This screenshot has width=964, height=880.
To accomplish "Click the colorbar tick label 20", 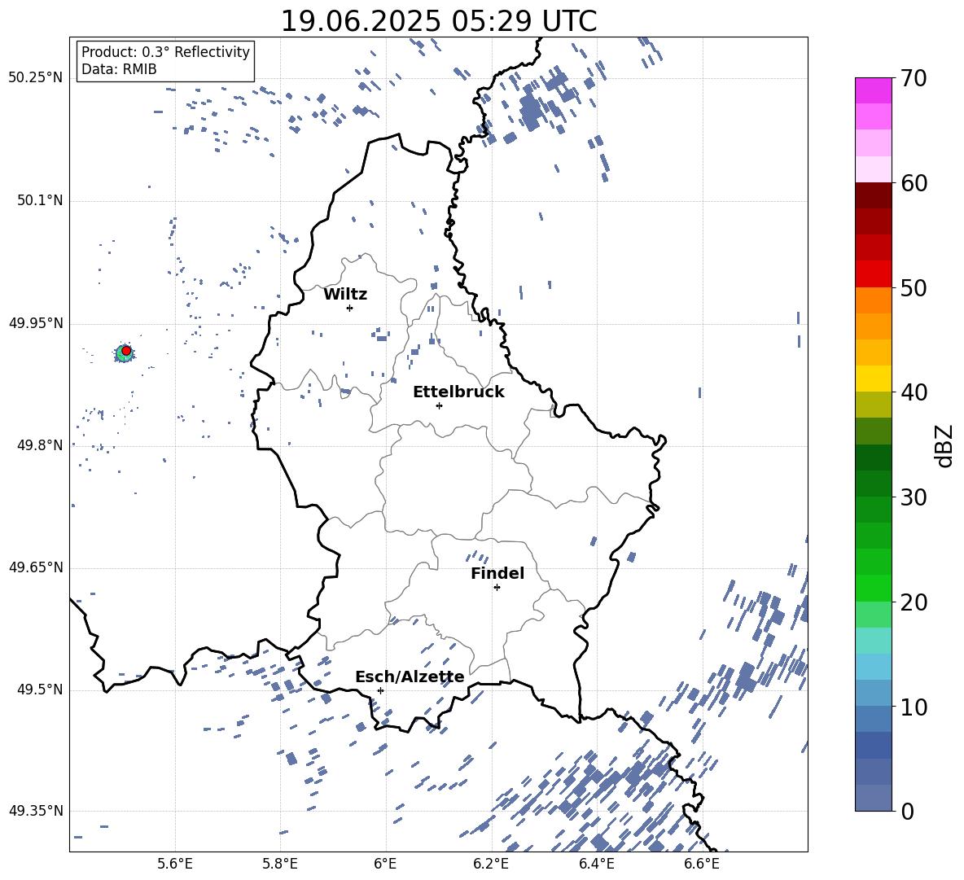I will 914,602.
